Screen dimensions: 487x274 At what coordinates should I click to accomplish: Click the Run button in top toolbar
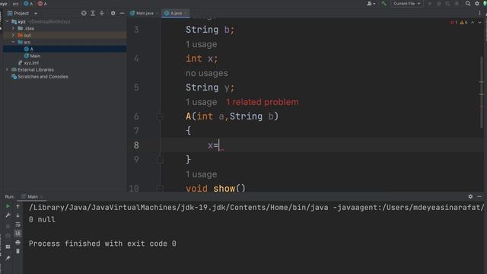pos(430,3)
